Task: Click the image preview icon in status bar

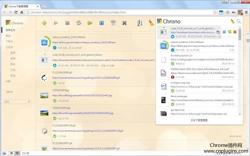Action: pos(4,153)
